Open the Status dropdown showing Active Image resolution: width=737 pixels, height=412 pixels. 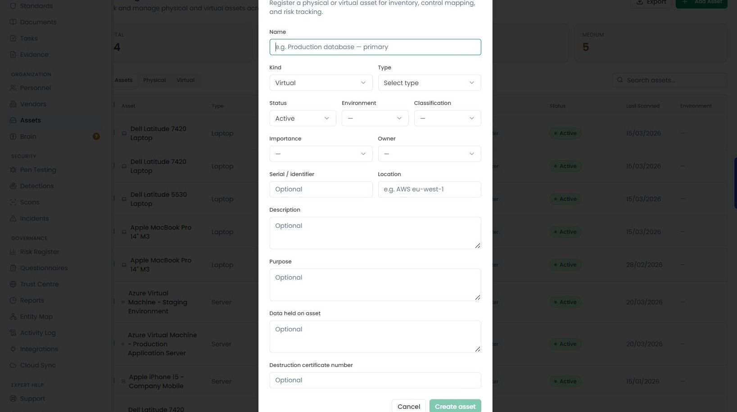click(x=303, y=118)
